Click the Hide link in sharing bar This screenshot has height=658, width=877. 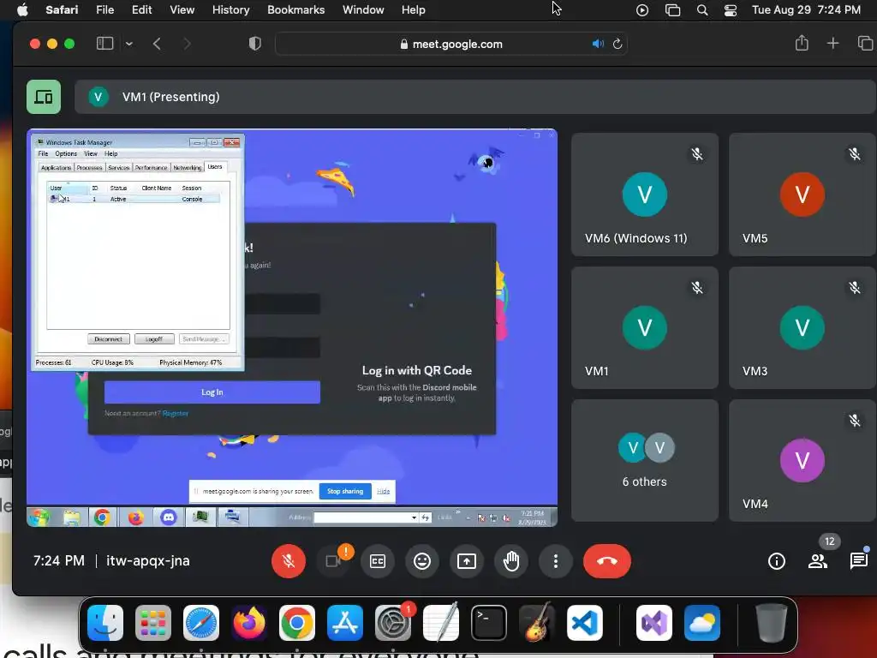tap(383, 491)
